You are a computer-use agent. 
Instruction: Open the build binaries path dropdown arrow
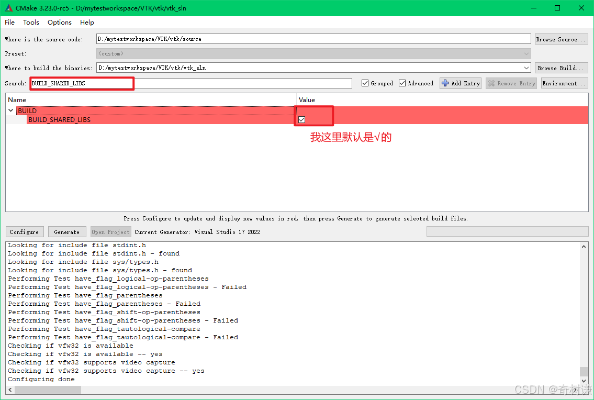526,68
